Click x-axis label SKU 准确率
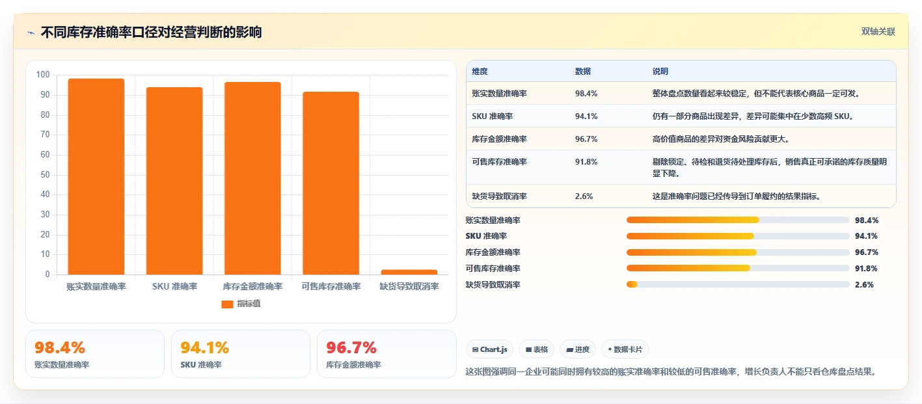The height and width of the screenshot is (404, 922). tap(174, 286)
